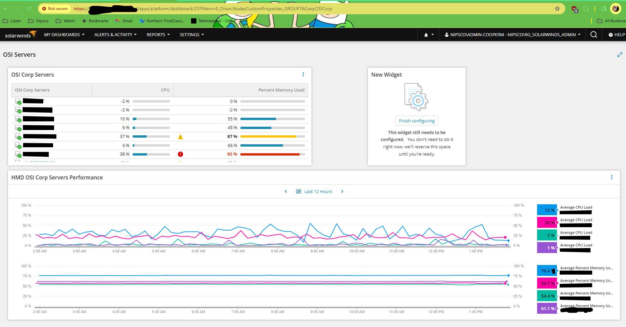The width and height of the screenshot is (626, 327).
Task: Open the Nipsco bookmarks folder
Action: pyautogui.click(x=38, y=21)
